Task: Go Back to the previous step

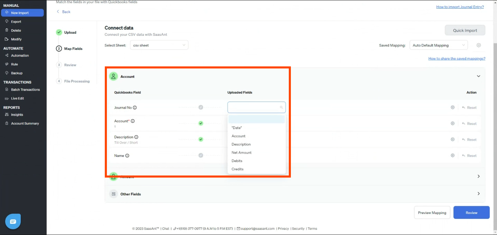Action: (64, 12)
